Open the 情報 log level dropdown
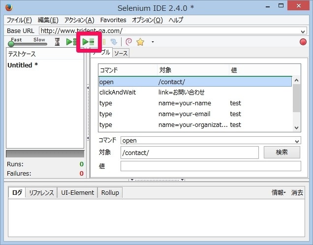Image resolution: width=313 pixels, height=245 pixels. coord(279,193)
